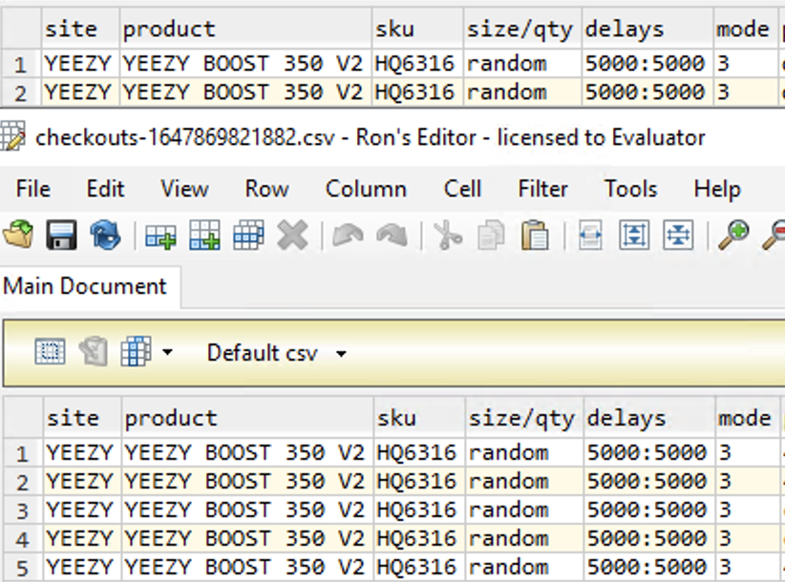The height and width of the screenshot is (582, 785).
Task: Click the Cut scissors icon
Action: [x=448, y=235]
